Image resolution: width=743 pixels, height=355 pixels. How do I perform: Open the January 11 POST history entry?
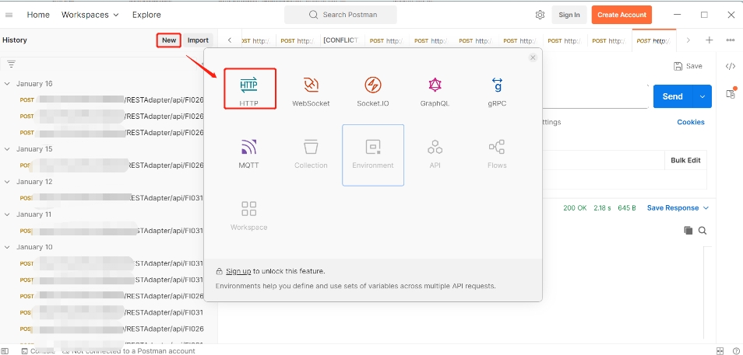tap(111, 231)
